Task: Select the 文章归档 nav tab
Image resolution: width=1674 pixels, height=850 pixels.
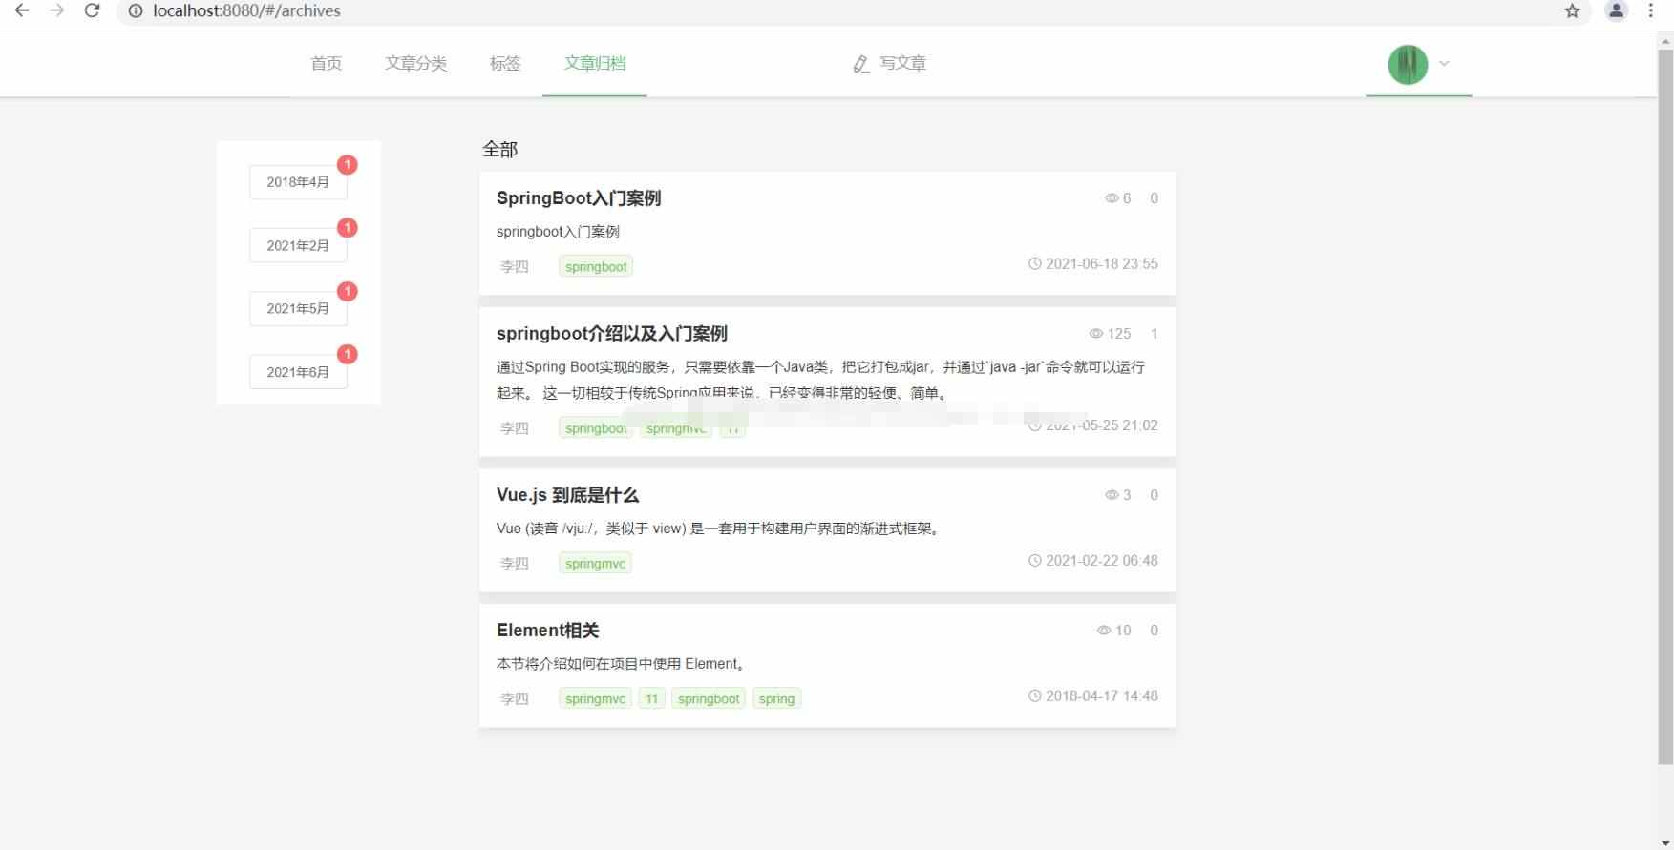Action: click(x=595, y=63)
